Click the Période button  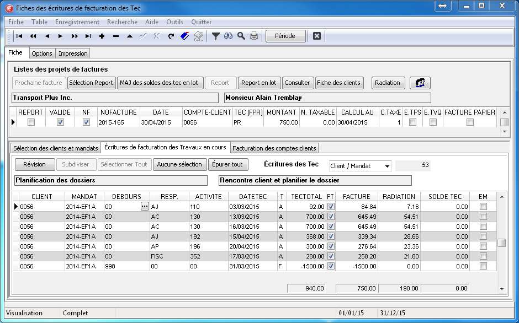point(285,36)
